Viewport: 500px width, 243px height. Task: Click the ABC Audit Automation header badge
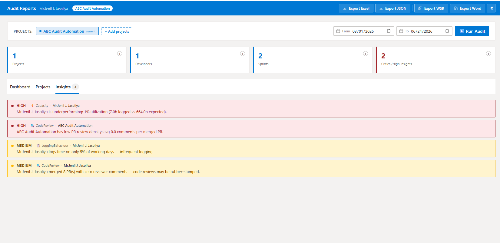tap(92, 8)
